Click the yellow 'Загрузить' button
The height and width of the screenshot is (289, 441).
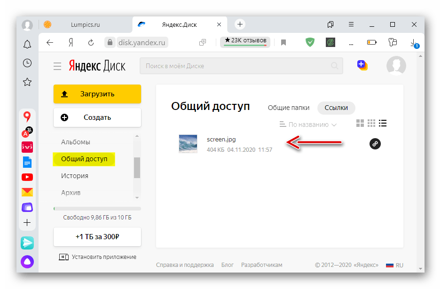click(97, 94)
